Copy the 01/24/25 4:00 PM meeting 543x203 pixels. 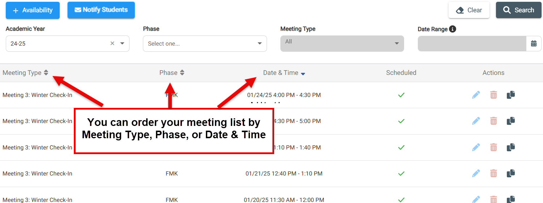[511, 95]
